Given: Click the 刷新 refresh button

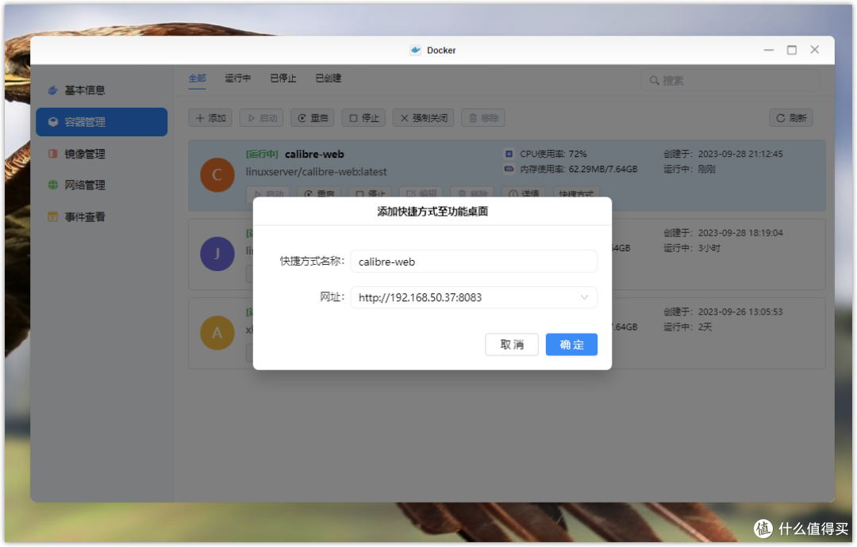Looking at the screenshot, I should tap(791, 118).
